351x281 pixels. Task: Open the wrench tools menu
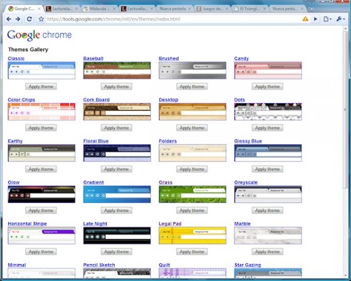click(x=340, y=19)
